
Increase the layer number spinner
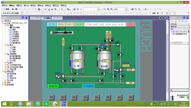coord(167,13)
